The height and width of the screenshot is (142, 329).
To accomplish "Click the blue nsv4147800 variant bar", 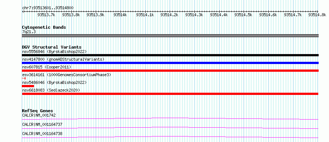I will point(170,63).
